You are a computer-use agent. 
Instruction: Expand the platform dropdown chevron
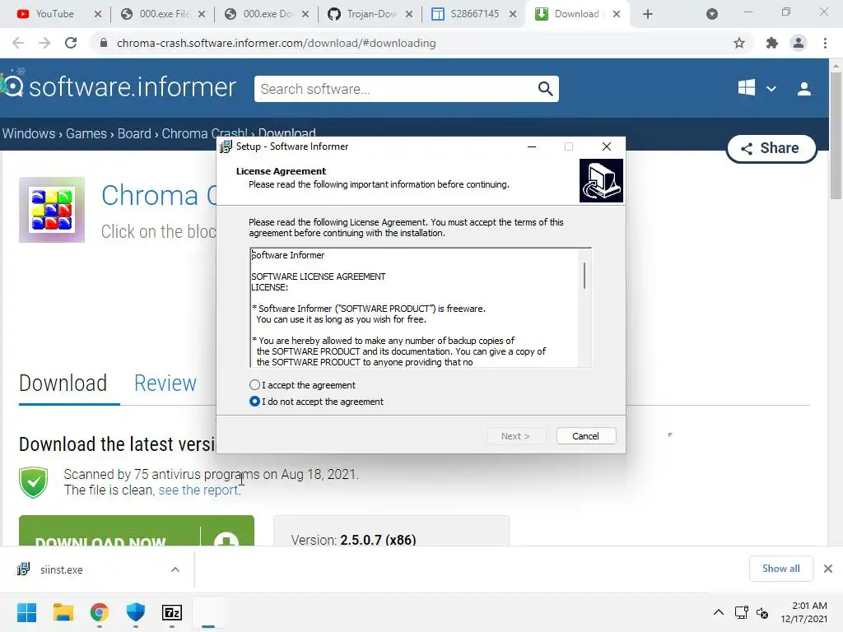tap(771, 89)
